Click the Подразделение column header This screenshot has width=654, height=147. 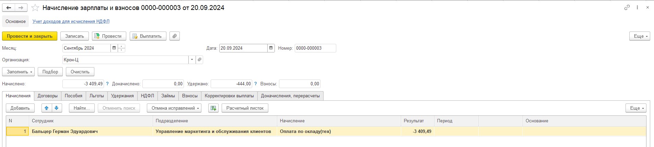coord(215,121)
